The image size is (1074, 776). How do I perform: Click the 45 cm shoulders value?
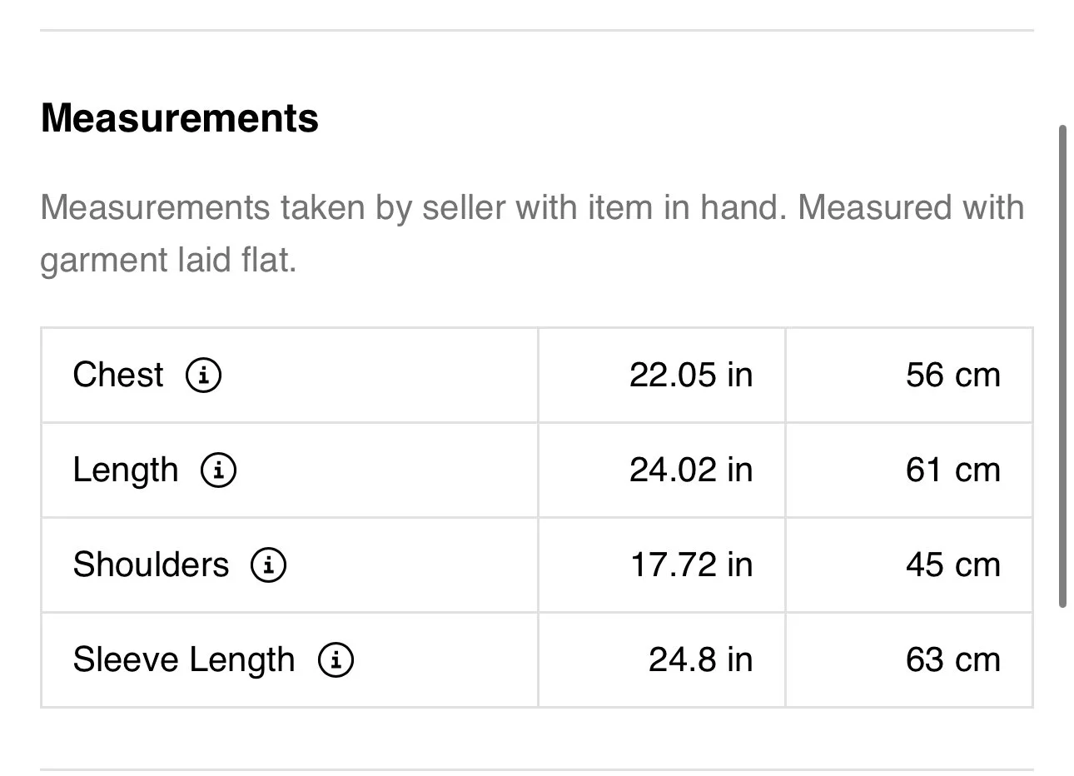click(x=952, y=565)
